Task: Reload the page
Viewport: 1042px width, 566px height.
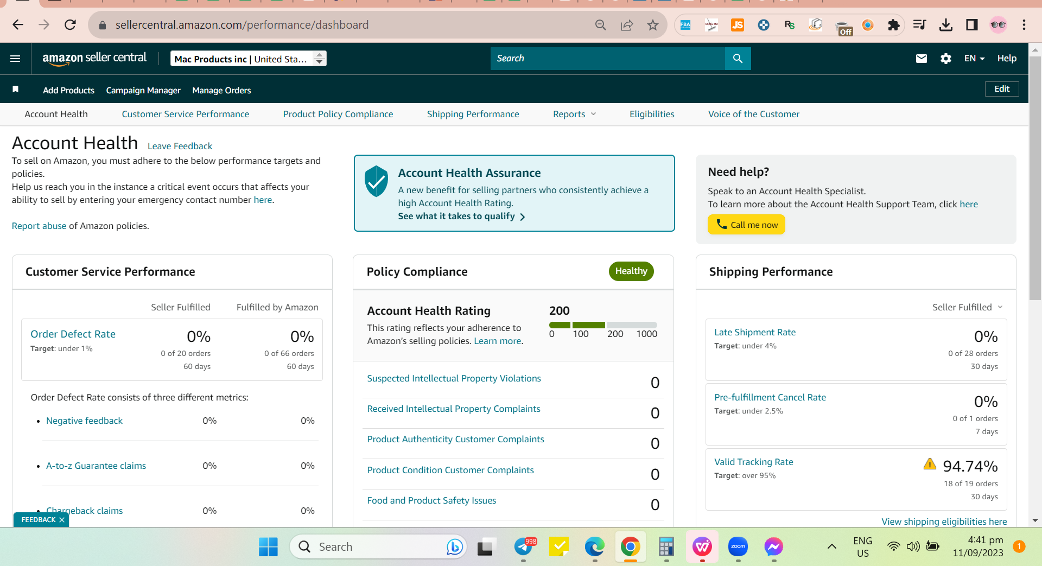Action: click(x=70, y=25)
